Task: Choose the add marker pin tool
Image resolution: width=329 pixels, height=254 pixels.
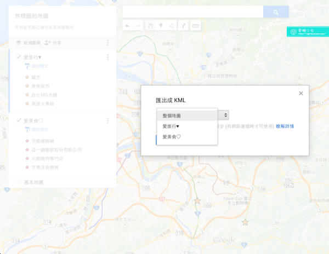Action: (x=161, y=25)
